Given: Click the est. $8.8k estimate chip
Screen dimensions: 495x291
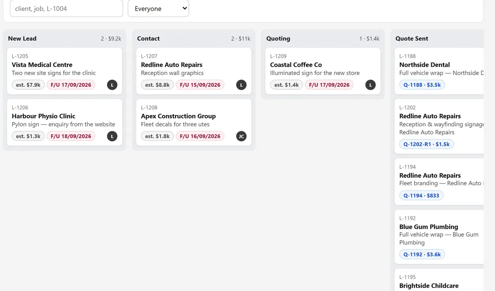Looking at the screenshot, I should (157, 85).
